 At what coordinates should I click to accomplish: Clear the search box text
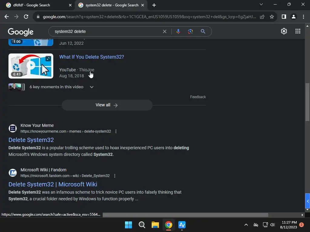[x=164, y=31]
